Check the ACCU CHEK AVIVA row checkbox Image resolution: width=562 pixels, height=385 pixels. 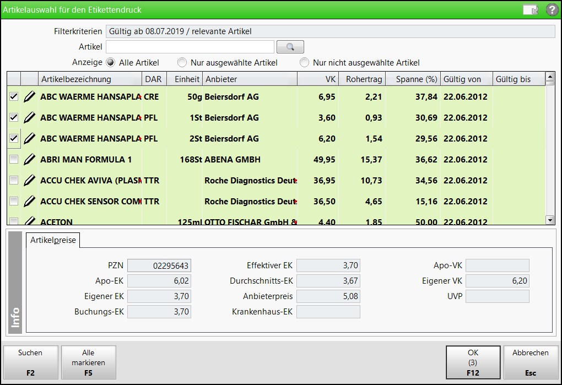[x=14, y=180]
